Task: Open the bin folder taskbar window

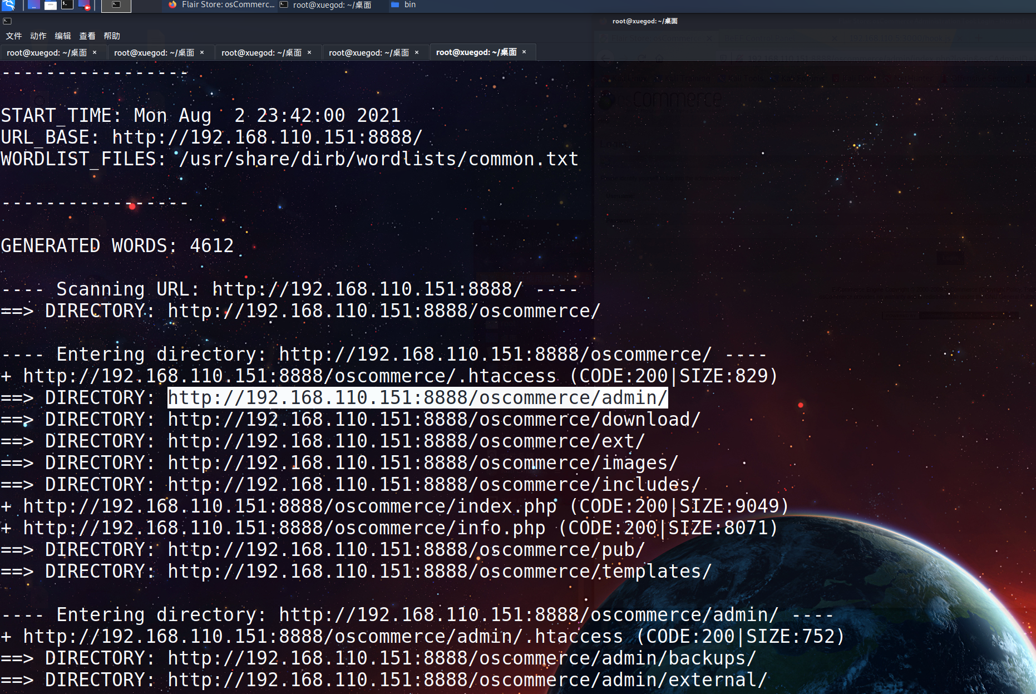Action: (x=403, y=5)
